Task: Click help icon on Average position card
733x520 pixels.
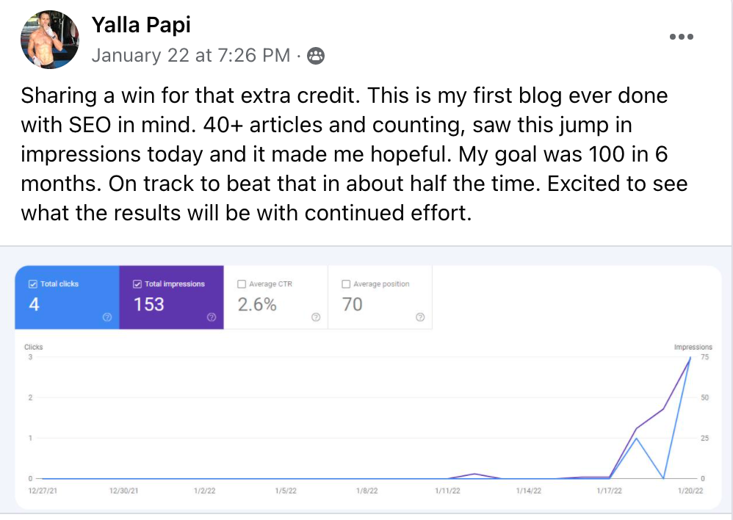Action: [x=420, y=317]
